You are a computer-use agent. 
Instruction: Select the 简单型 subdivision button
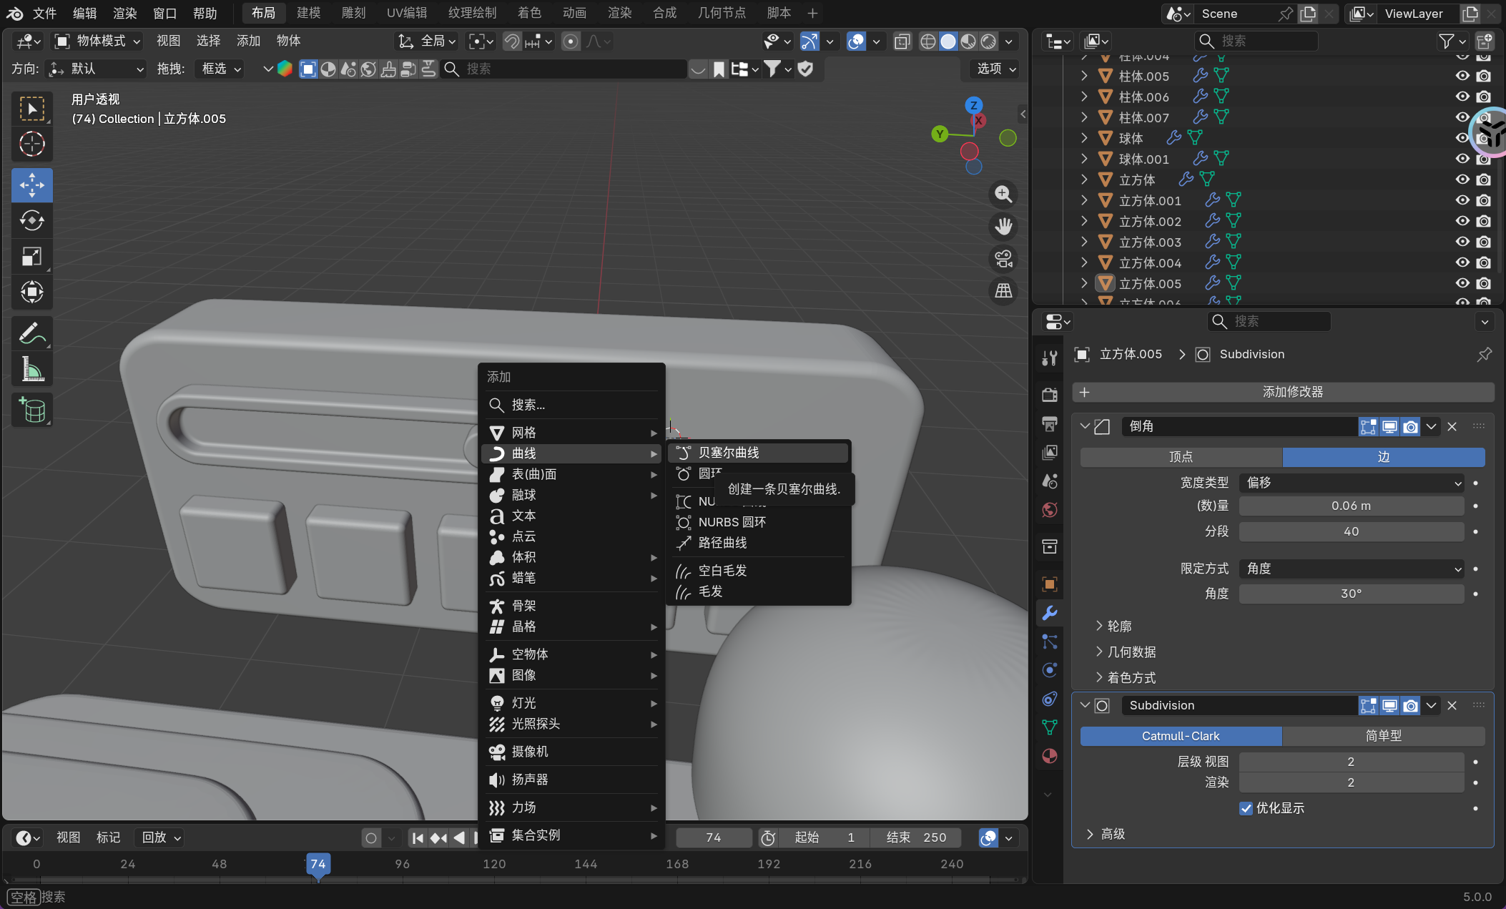[x=1383, y=736]
